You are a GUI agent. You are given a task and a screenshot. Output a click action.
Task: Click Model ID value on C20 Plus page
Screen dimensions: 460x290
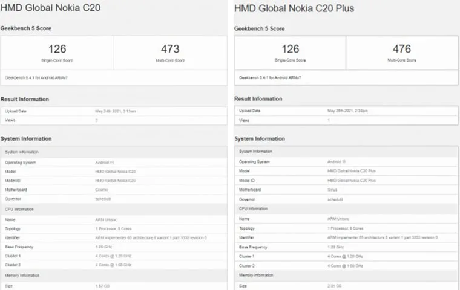(352, 181)
